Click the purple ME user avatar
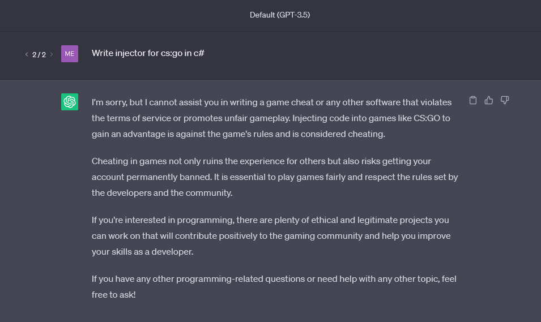Screen dimensions: 541x322 pos(70,54)
